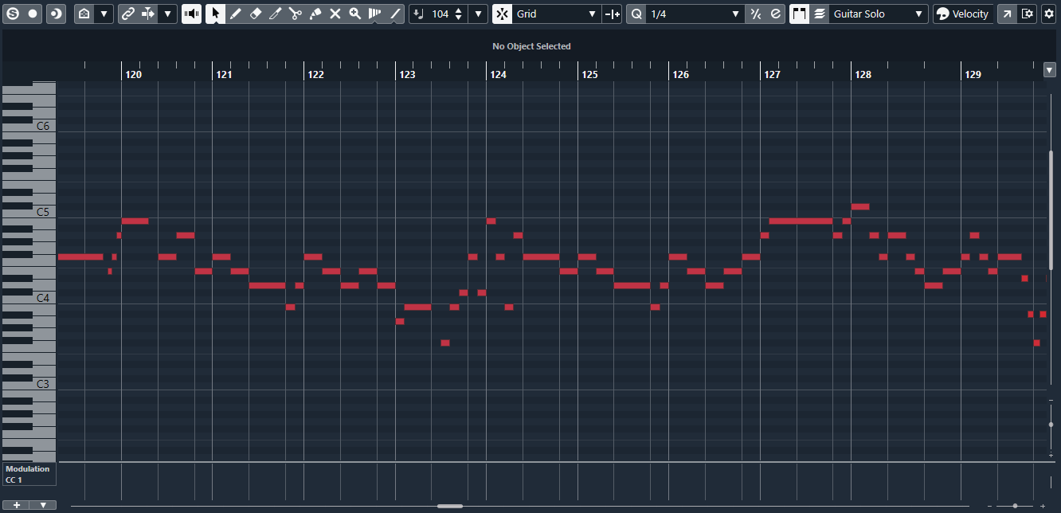Open the Grid snap type dropdown
The height and width of the screenshot is (513, 1061).
(x=557, y=14)
